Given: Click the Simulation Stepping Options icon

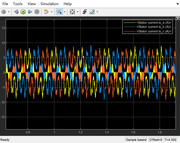Looking at the screenshot, I should coord(16,12).
